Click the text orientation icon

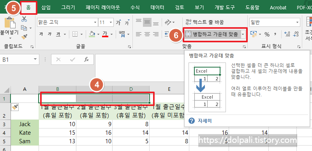pos(168,22)
